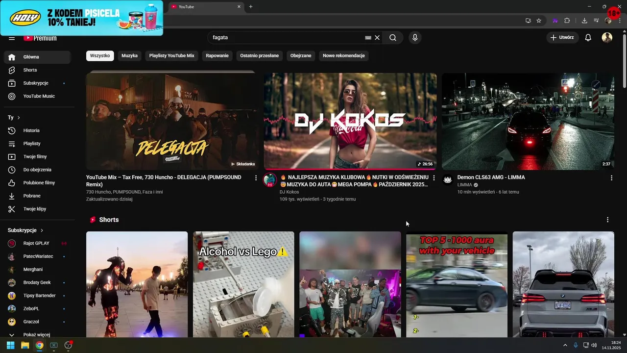Open the on-screen keyboard icon in search

click(368, 37)
